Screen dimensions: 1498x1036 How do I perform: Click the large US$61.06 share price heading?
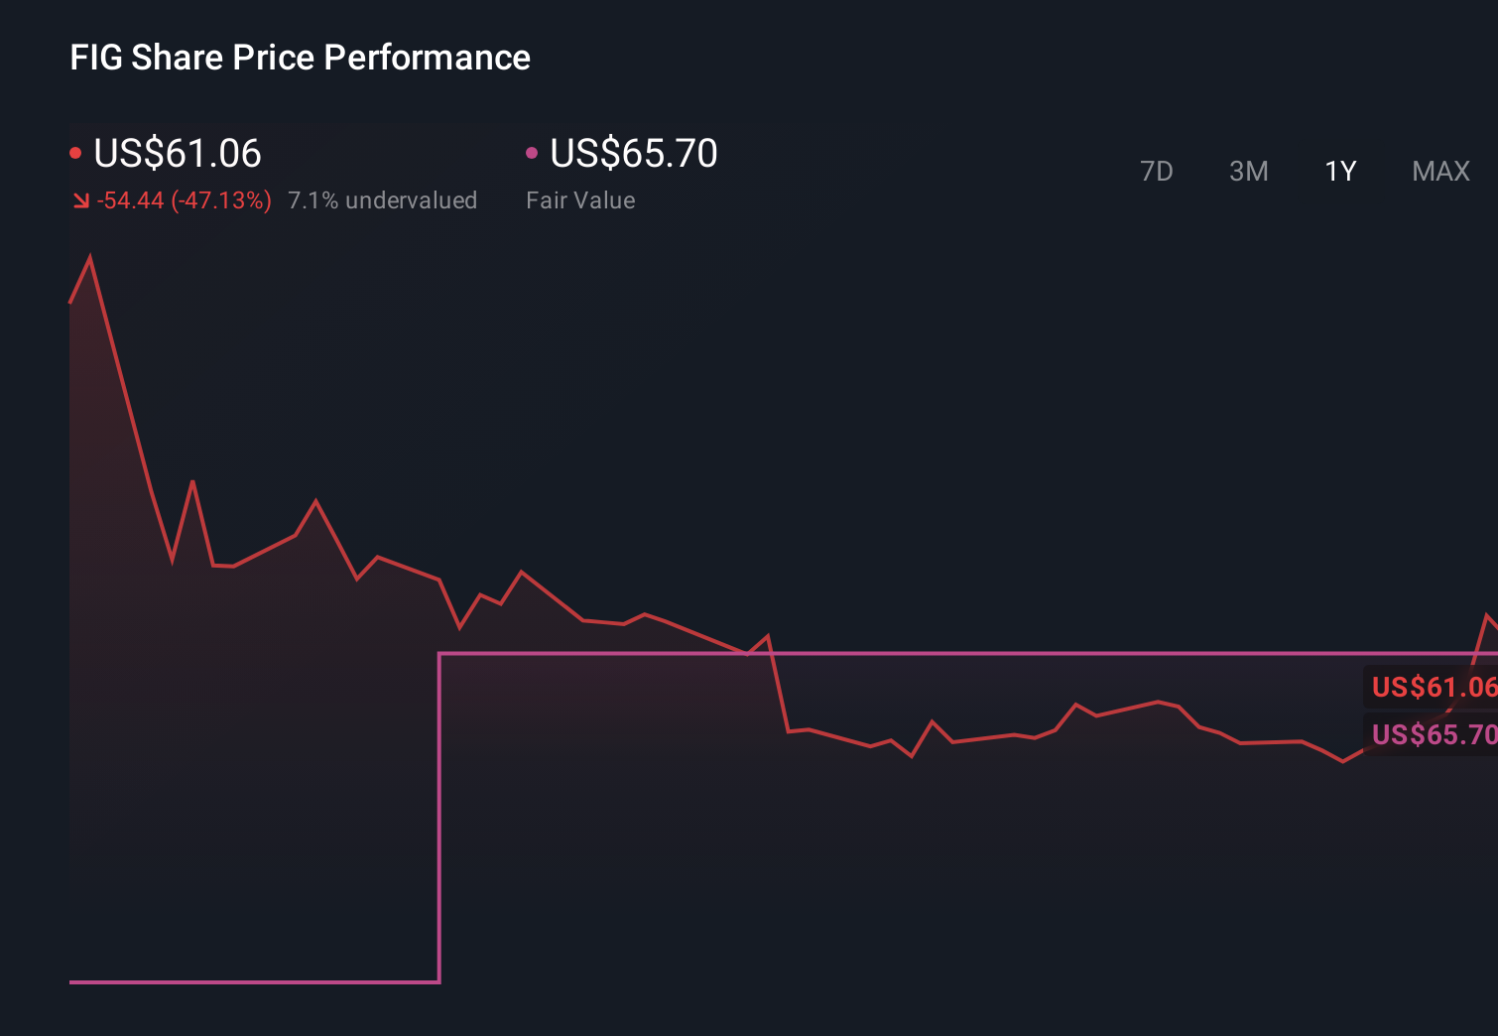(178, 153)
